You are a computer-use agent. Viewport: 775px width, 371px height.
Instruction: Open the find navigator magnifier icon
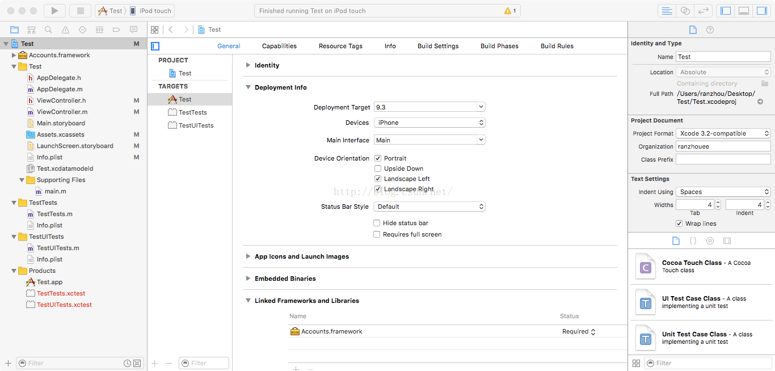(48, 29)
